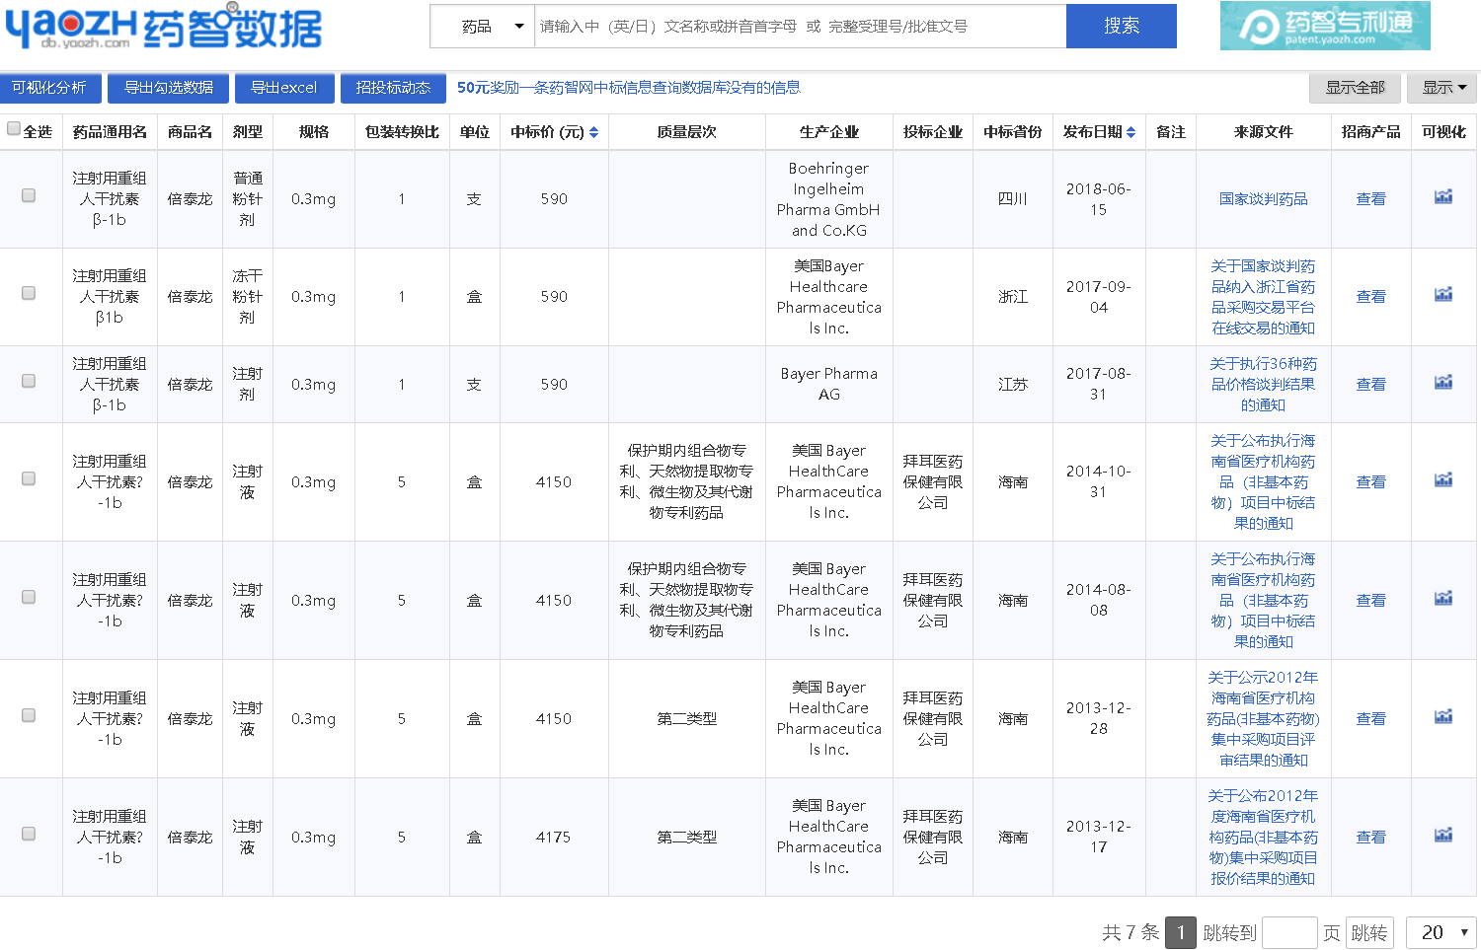Viewport: 1481px width, 950px height.
Task: Click 查看 in the 浙江 row
Action: (x=1370, y=297)
